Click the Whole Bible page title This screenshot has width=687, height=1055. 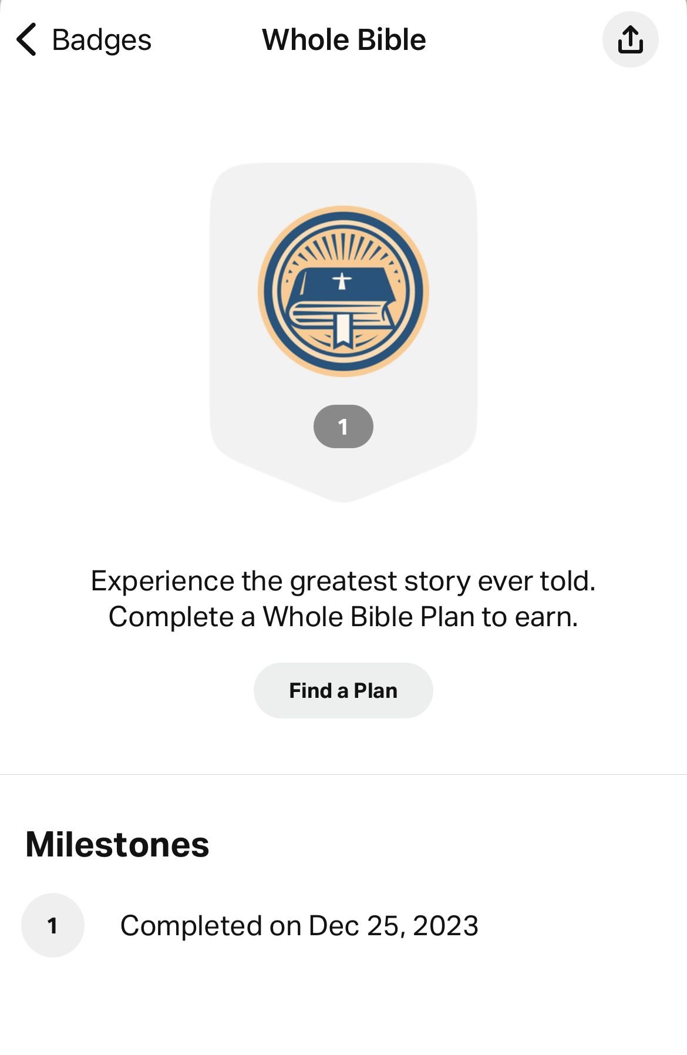point(344,40)
